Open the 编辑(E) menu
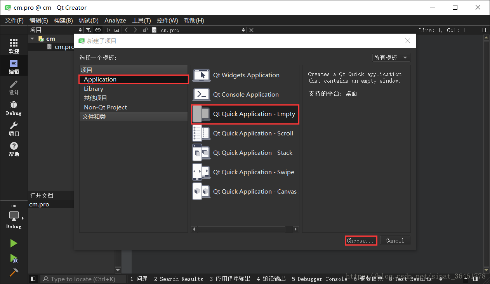 [x=38, y=20]
